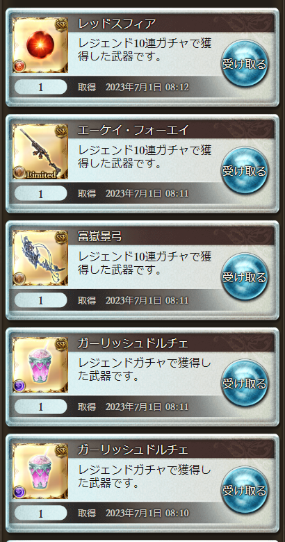Click the 富嶽景弓 bow weapon icon

[x=40, y=258]
